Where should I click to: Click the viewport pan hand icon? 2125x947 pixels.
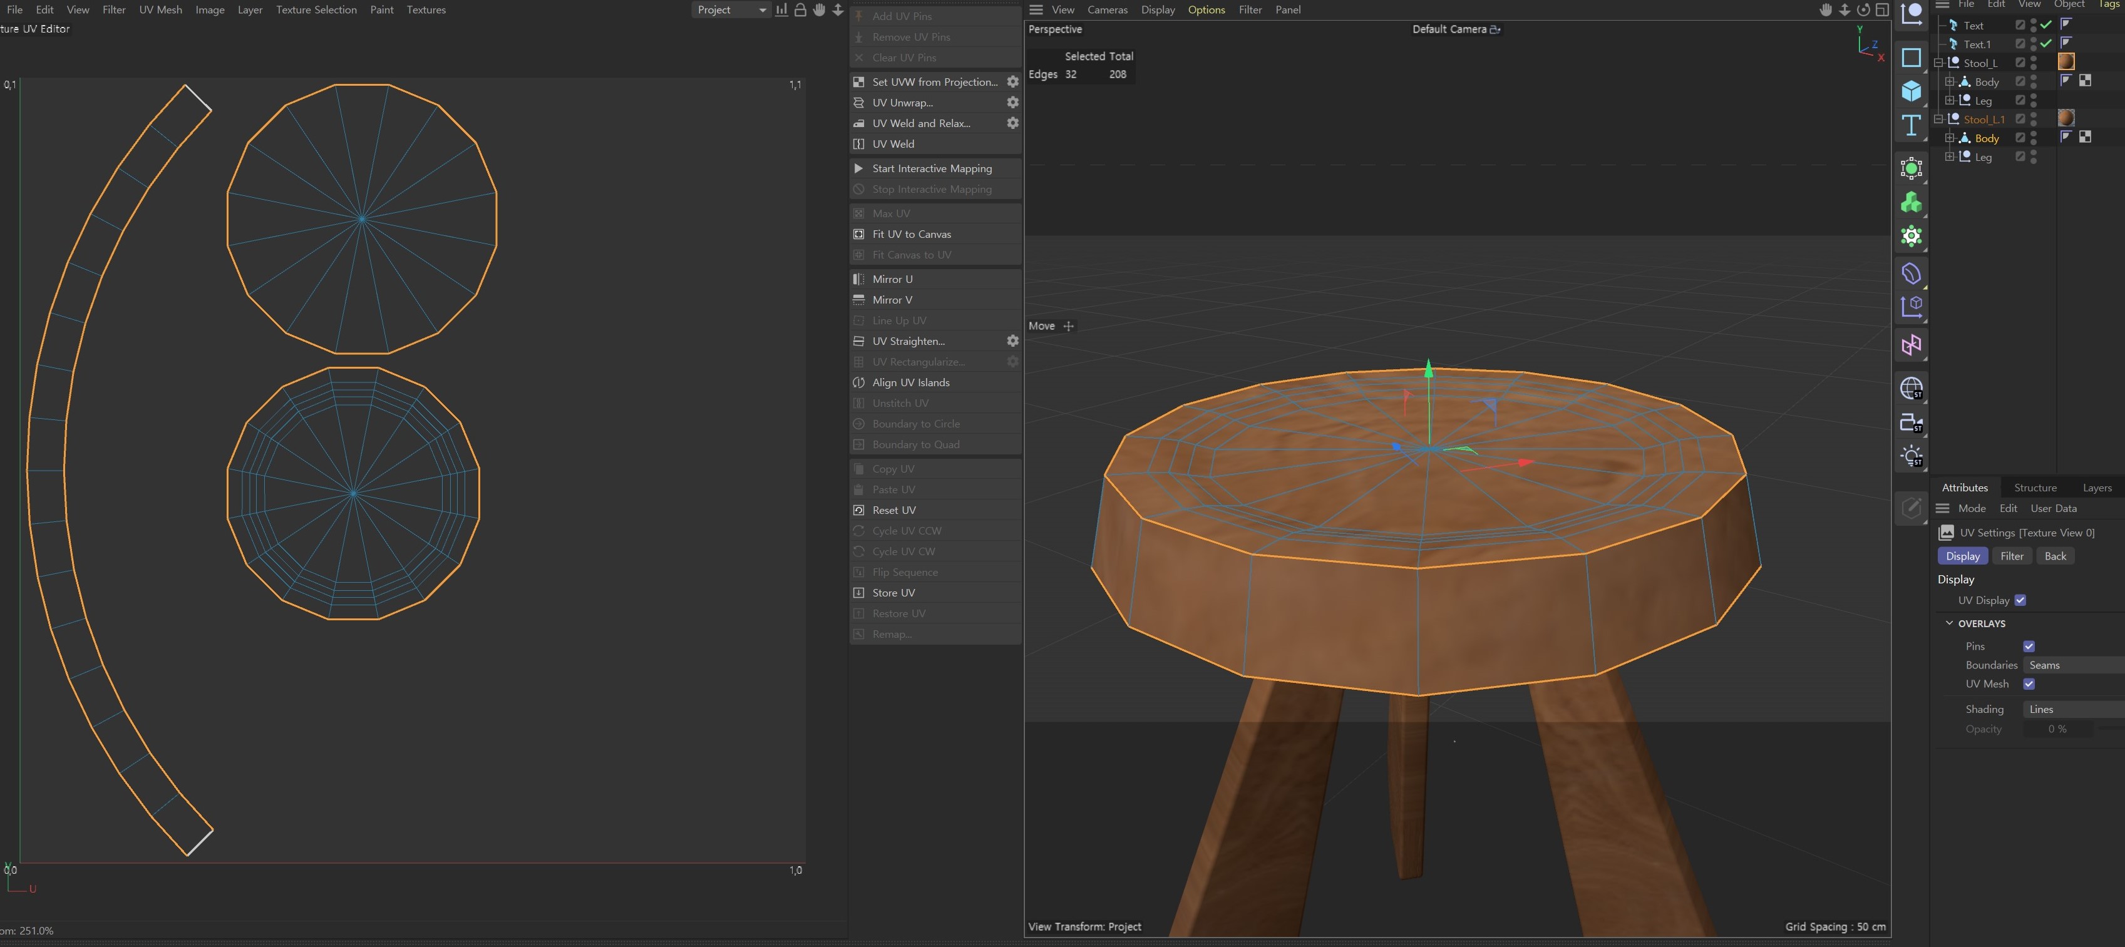tap(1824, 10)
